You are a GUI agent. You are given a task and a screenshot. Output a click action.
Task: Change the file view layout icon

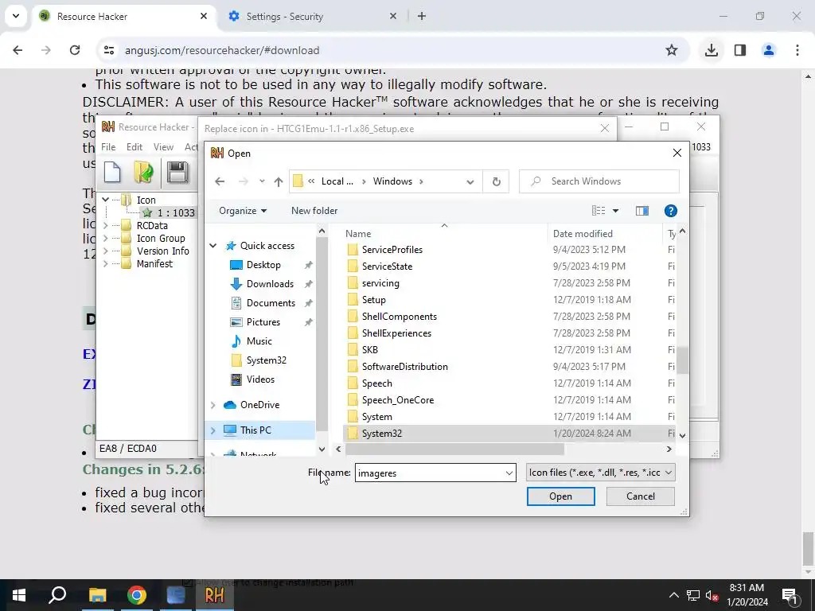[599, 210]
